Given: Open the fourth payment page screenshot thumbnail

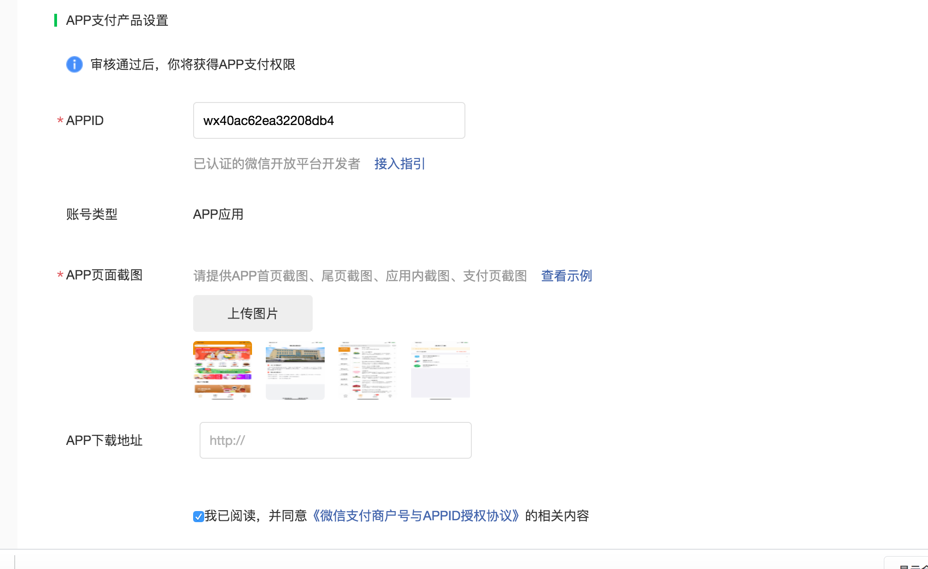Looking at the screenshot, I should [440, 370].
